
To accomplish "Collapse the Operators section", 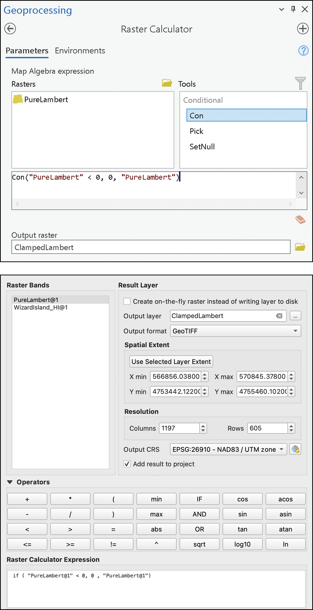I will pyautogui.click(x=10, y=482).
